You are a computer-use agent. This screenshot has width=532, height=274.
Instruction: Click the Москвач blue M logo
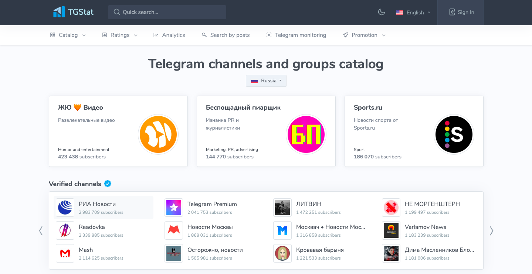[x=282, y=230]
